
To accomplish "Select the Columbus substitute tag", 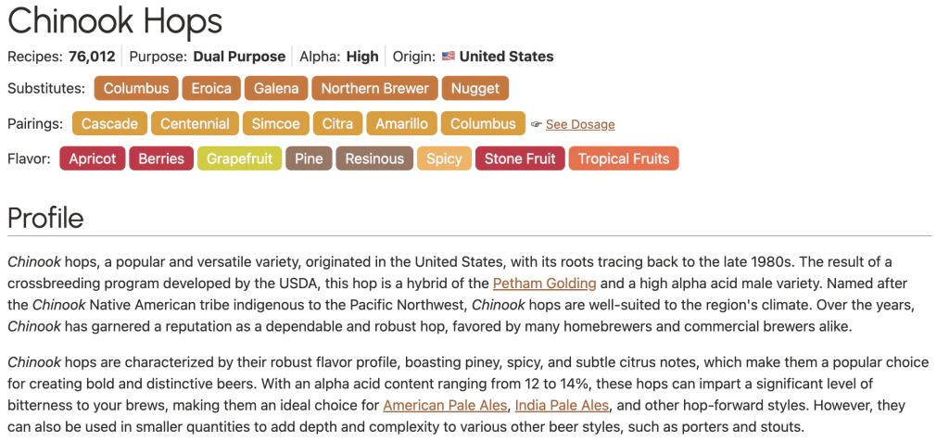I will (x=136, y=89).
